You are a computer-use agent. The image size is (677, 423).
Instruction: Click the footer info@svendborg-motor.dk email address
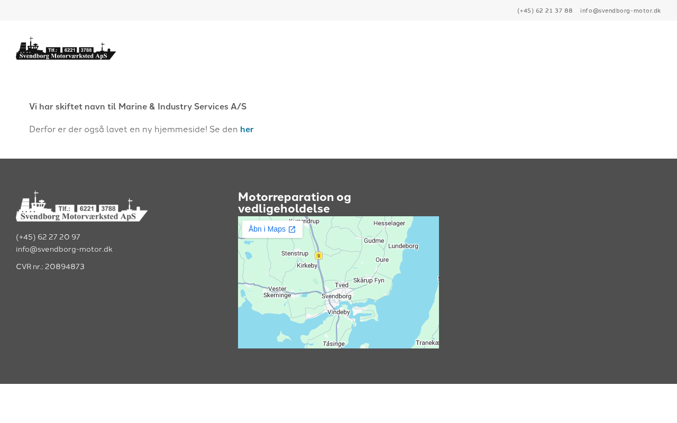[x=64, y=249]
